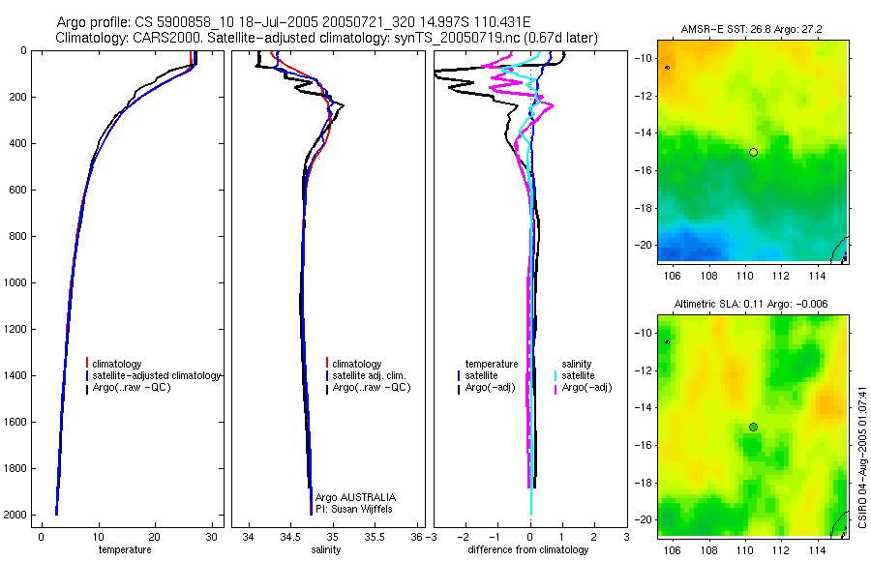The height and width of the screenshot is (561, 871).
Task: Click the 'temperature' x-axis label
Action: 125,549
